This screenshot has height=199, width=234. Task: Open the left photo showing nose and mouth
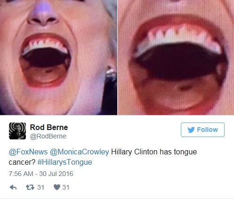(58, 57)
